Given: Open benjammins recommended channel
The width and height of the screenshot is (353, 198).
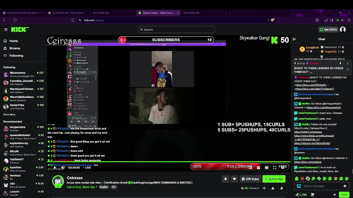Looking at the screenshot, I should point(23,129).
